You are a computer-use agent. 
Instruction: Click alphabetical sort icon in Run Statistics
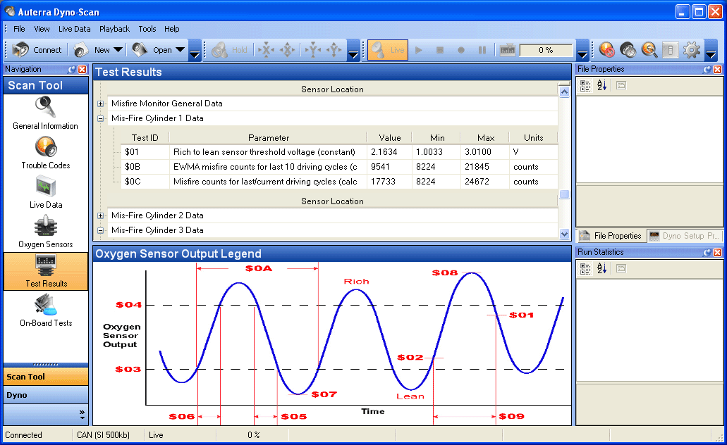(x=601, y=268)
